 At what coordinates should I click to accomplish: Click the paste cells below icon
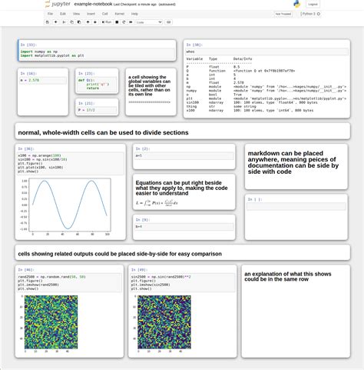click(79, 22)
